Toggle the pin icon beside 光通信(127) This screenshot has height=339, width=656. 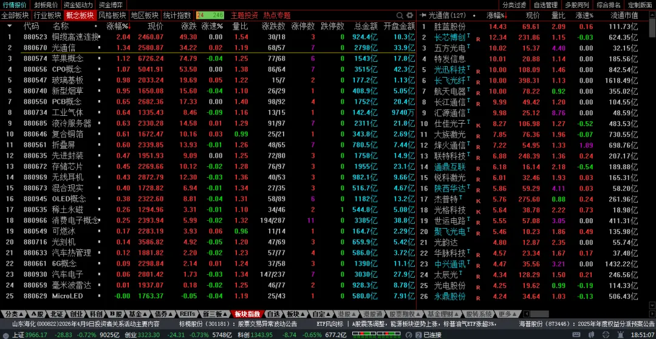coord(424,15)
